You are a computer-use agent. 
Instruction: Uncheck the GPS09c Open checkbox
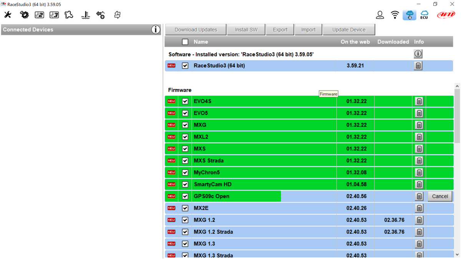tap(185, 196)
